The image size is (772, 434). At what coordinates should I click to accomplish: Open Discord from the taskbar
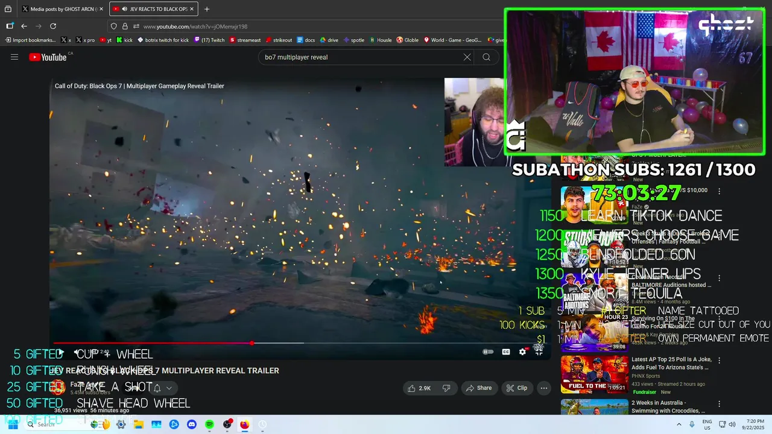(192, 424)
